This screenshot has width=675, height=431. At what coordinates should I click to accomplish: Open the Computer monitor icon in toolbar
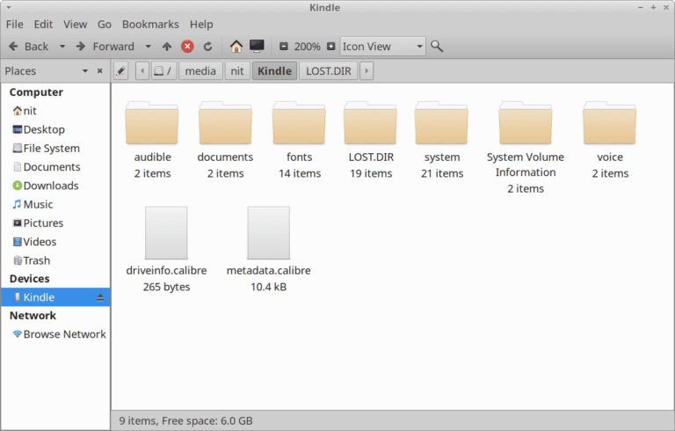point(257,46)
